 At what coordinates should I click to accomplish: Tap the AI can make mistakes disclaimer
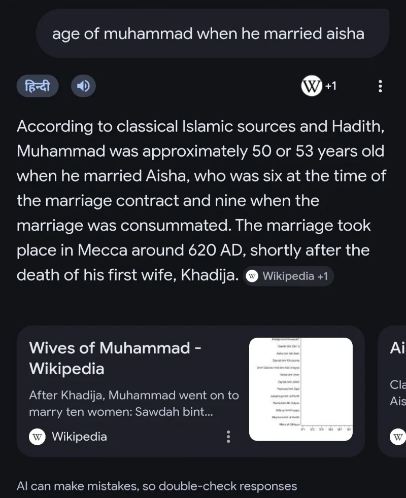(x=157, y=486)
